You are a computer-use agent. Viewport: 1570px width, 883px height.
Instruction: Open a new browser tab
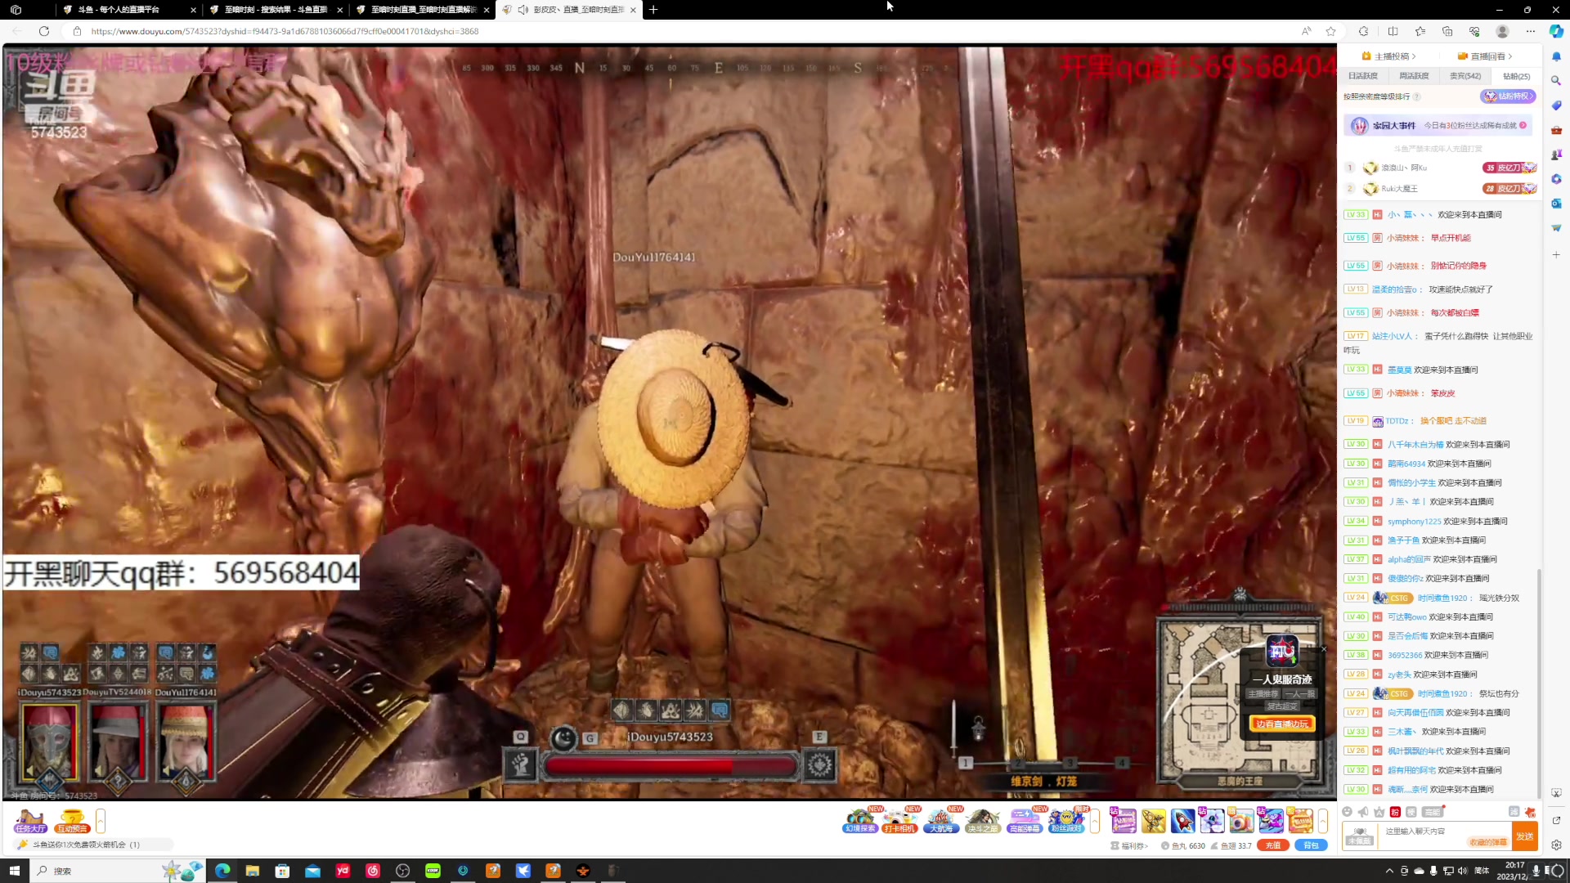click(x=653, y=10)
